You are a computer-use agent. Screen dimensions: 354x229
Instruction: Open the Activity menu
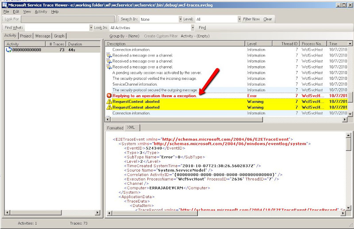[41, 12]
